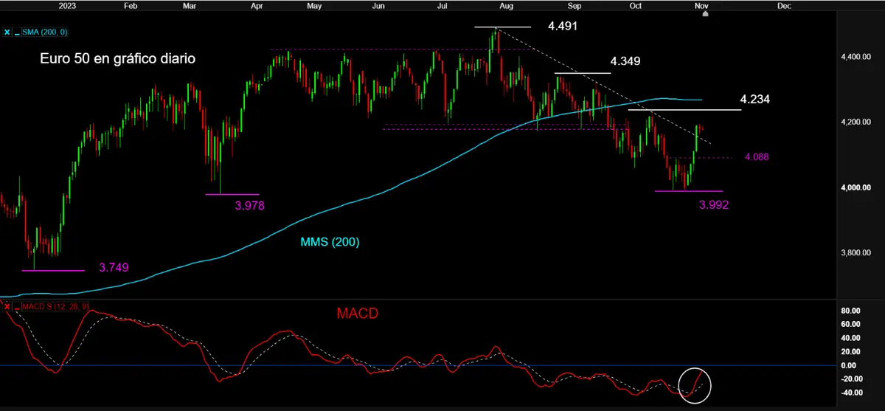
Task: Select the 3.749 support label
Action: pos(114,267)
